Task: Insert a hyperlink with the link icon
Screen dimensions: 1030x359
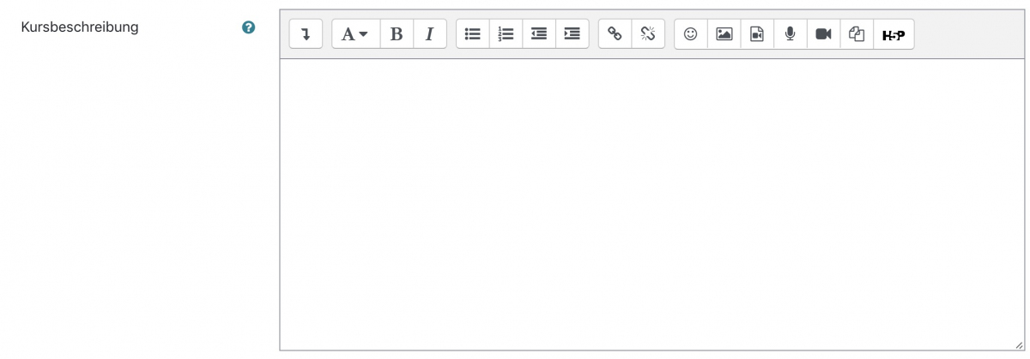Action: 615,34
